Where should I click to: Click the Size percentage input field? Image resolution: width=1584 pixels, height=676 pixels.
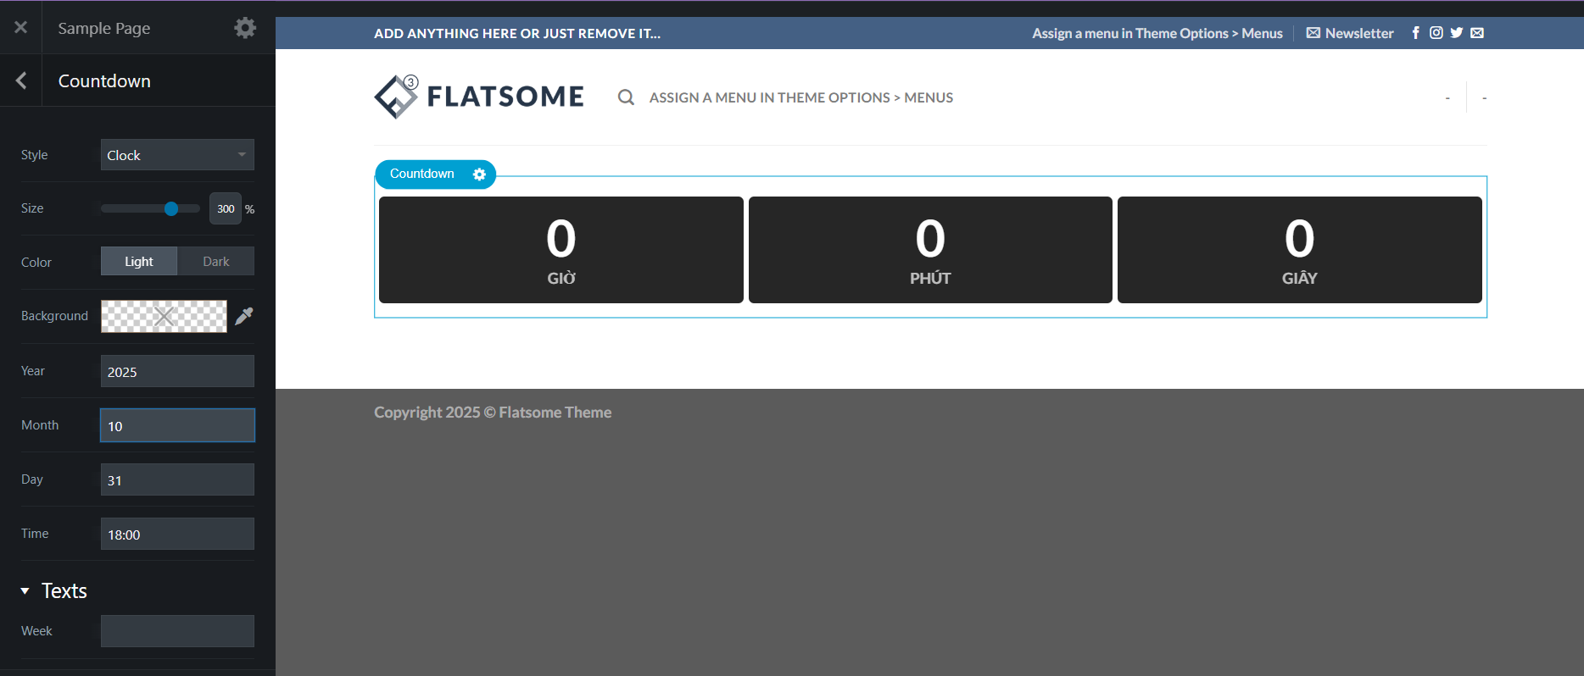point(226,208)
